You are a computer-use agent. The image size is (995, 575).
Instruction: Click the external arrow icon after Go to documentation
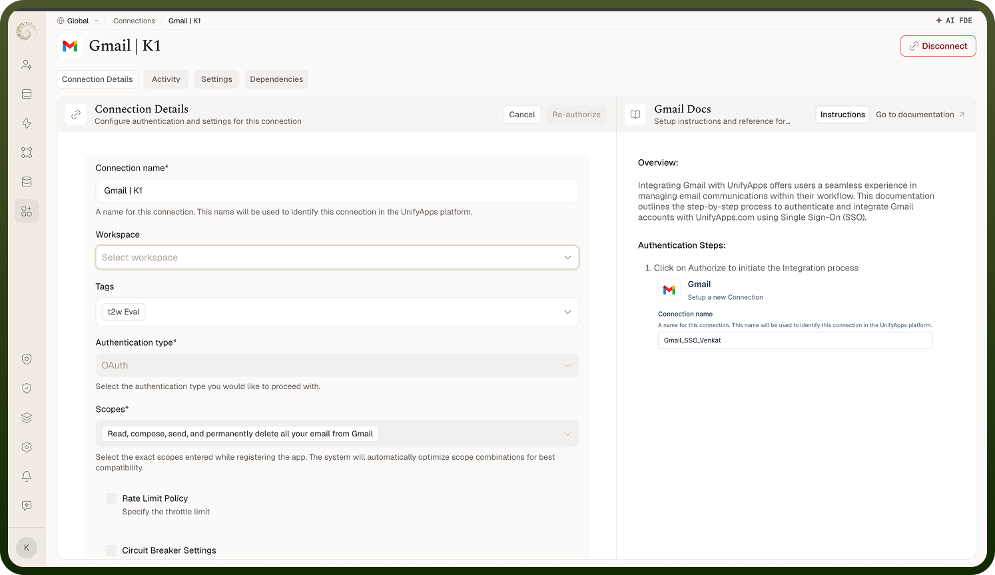click(962, 115)
